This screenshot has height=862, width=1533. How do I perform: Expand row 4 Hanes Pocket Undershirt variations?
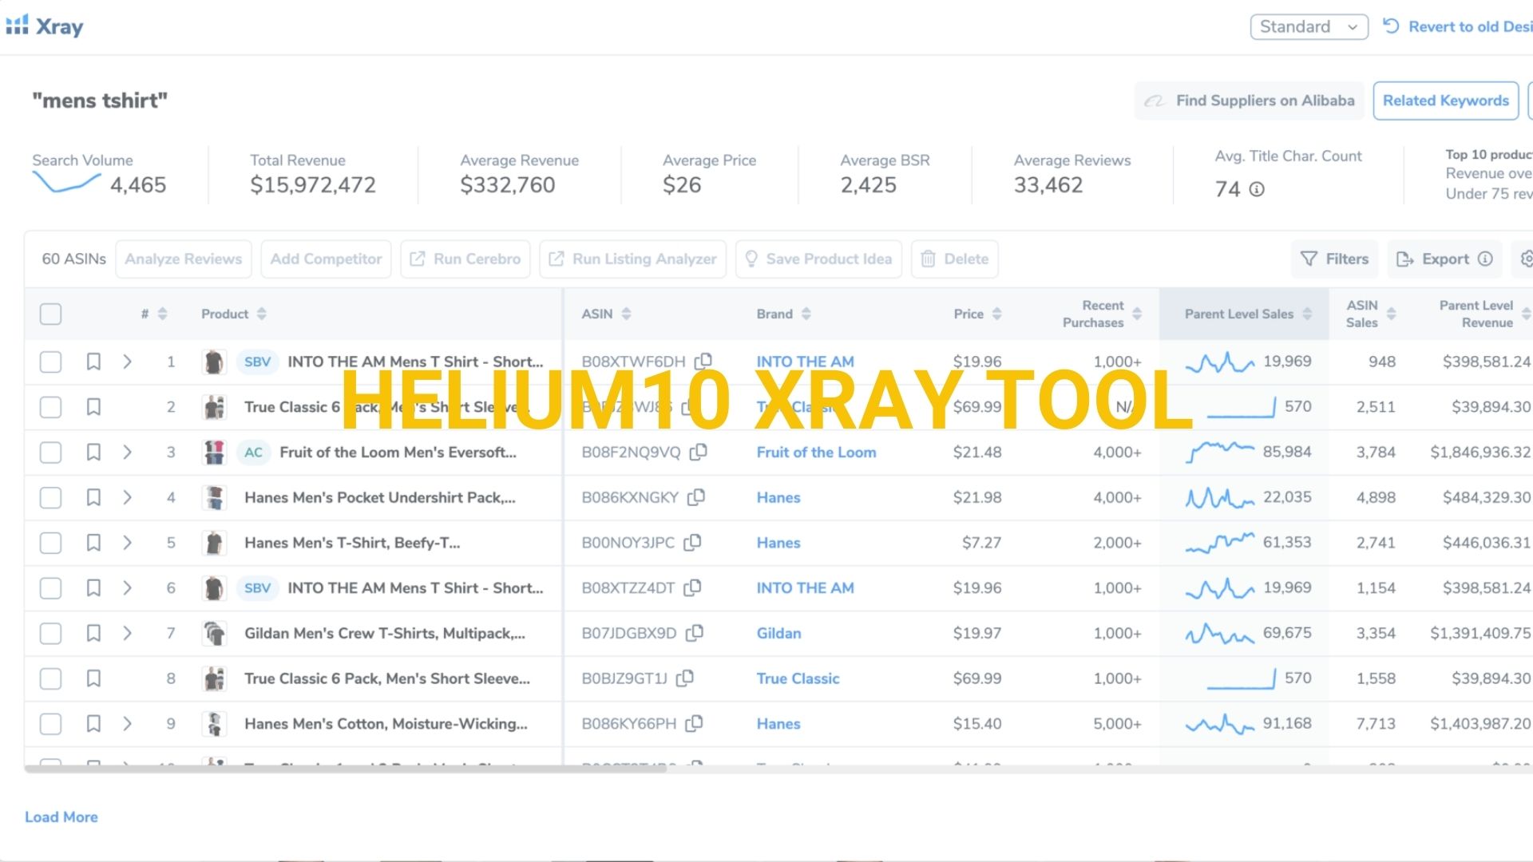coord(127,497)
